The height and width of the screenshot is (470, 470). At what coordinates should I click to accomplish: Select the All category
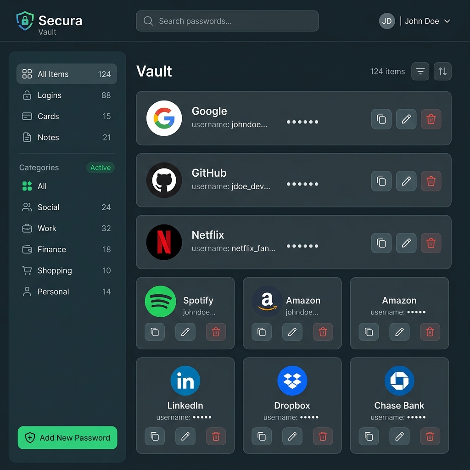[67, 186]
